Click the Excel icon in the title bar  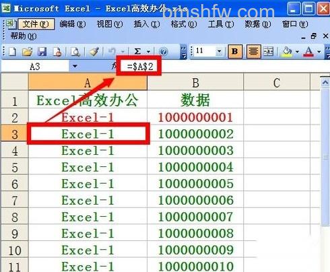tap(6, 8)
